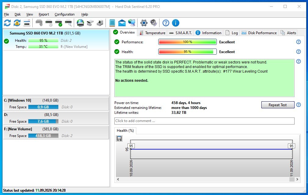Click the 0,9 GB free space bar

click(43, 107)
